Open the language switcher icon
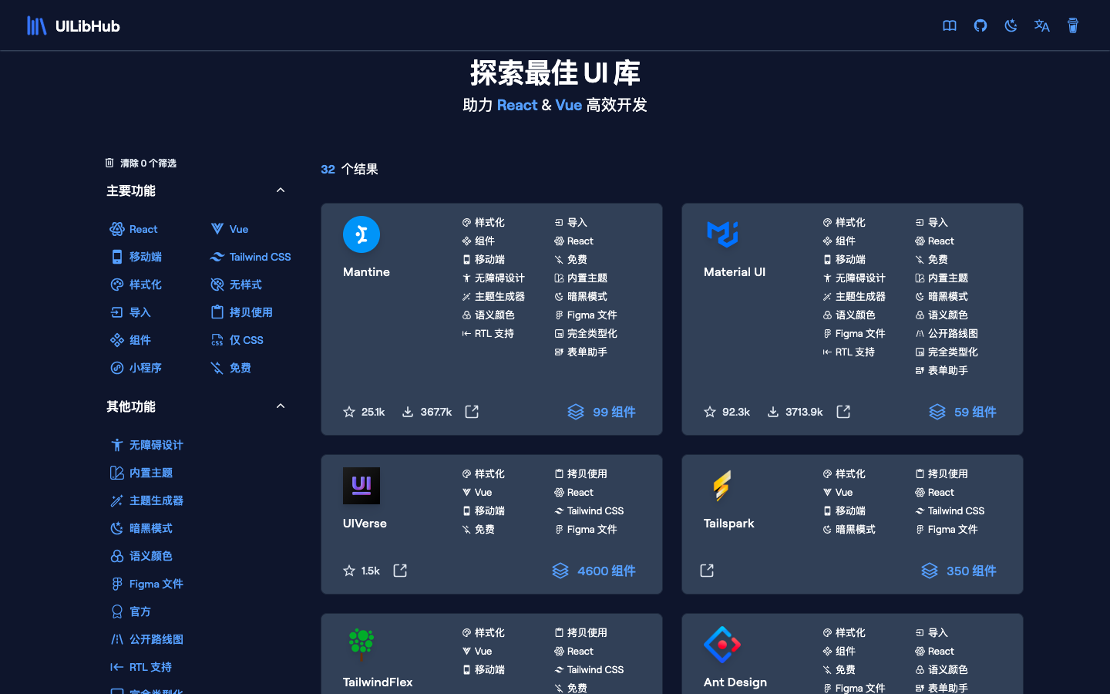1110x694 pixels. [1041, 25]
